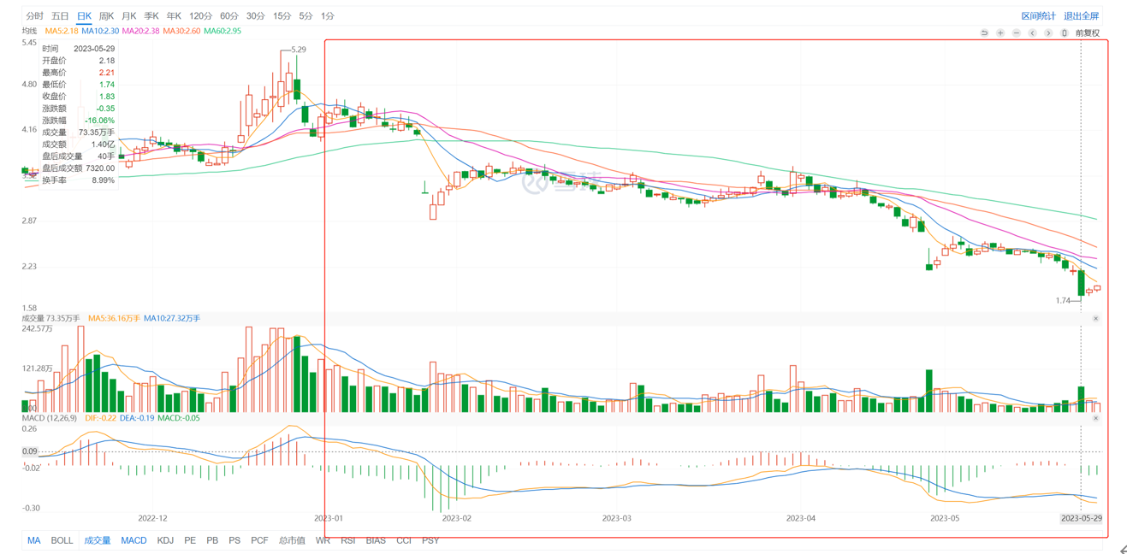Screen dimensions: 1127x554
Task: Click the vertical rectangle icon beside 前复权
Action: [1065, 32]
